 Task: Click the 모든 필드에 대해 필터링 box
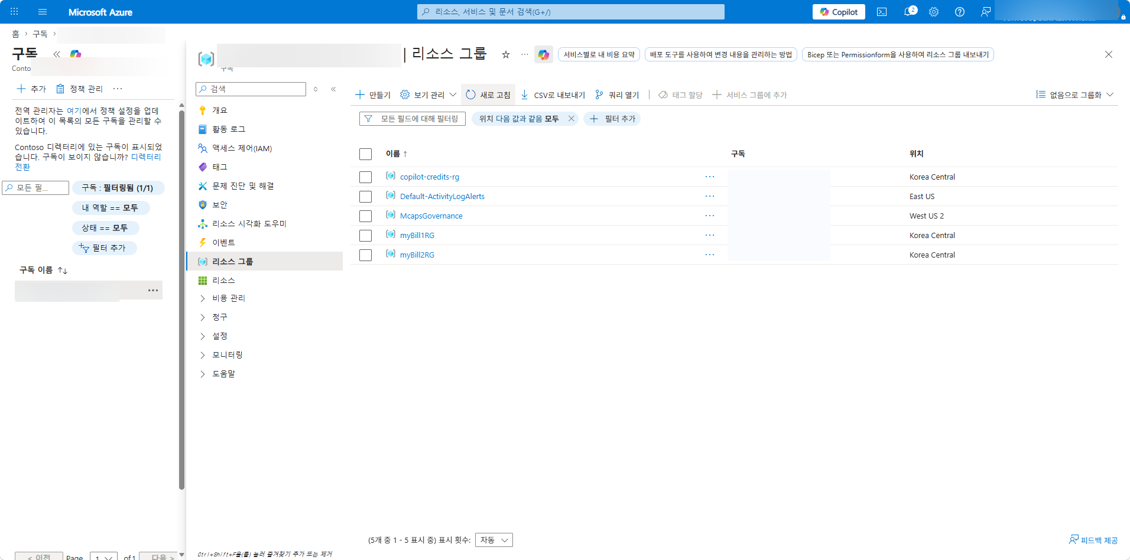tap(413, 119)
